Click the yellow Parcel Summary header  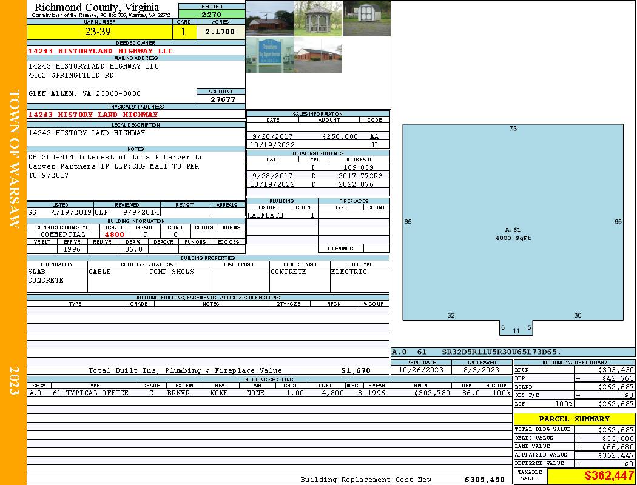[x=574, y=419]
